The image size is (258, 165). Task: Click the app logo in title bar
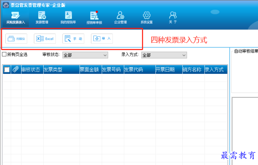click(x=6, y=5)
